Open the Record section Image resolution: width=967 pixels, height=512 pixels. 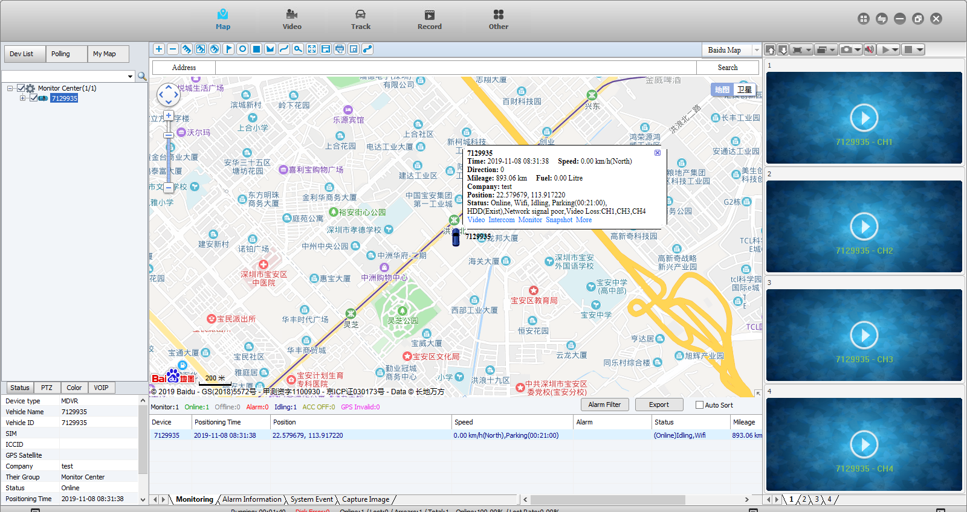[430, 20]
